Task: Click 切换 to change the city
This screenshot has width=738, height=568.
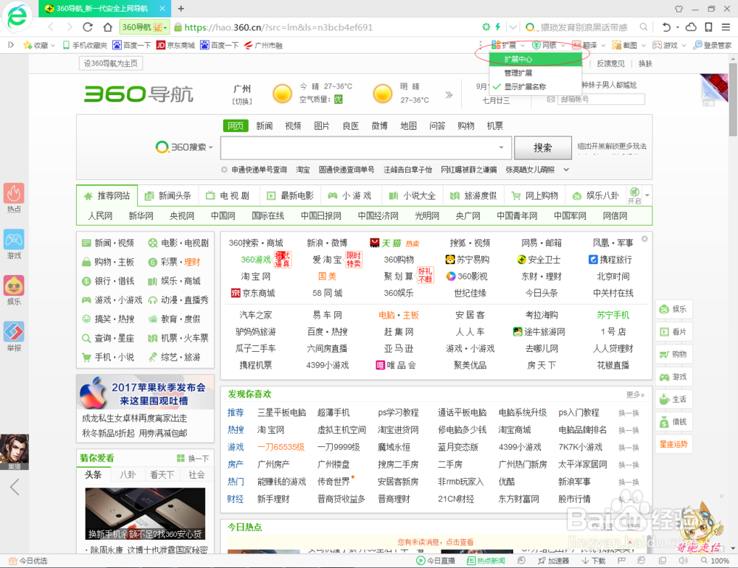Action: coord(242,101)
